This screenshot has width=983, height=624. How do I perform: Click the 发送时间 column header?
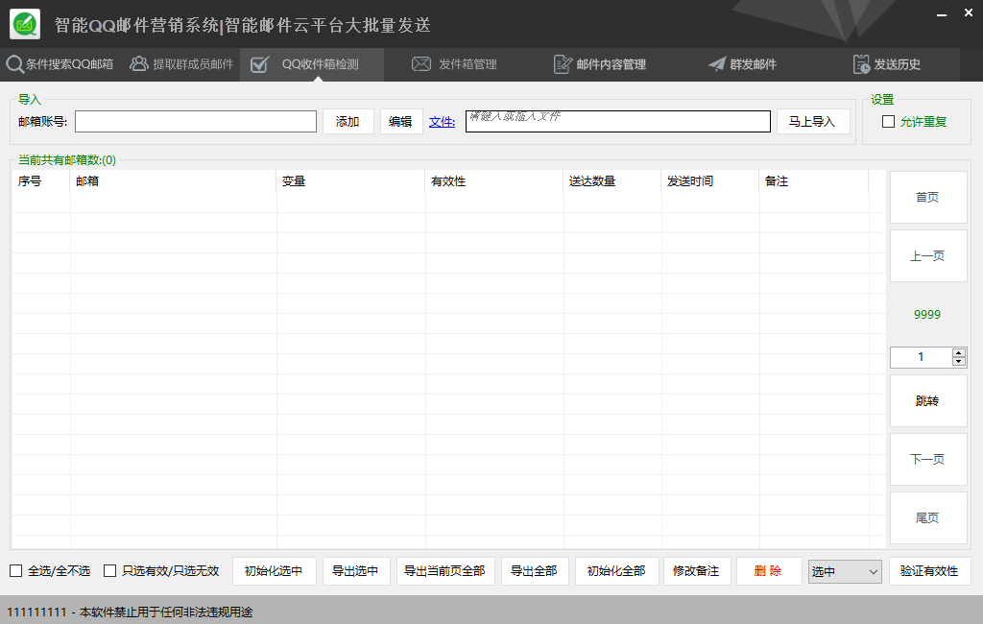[x=709, y=181]
